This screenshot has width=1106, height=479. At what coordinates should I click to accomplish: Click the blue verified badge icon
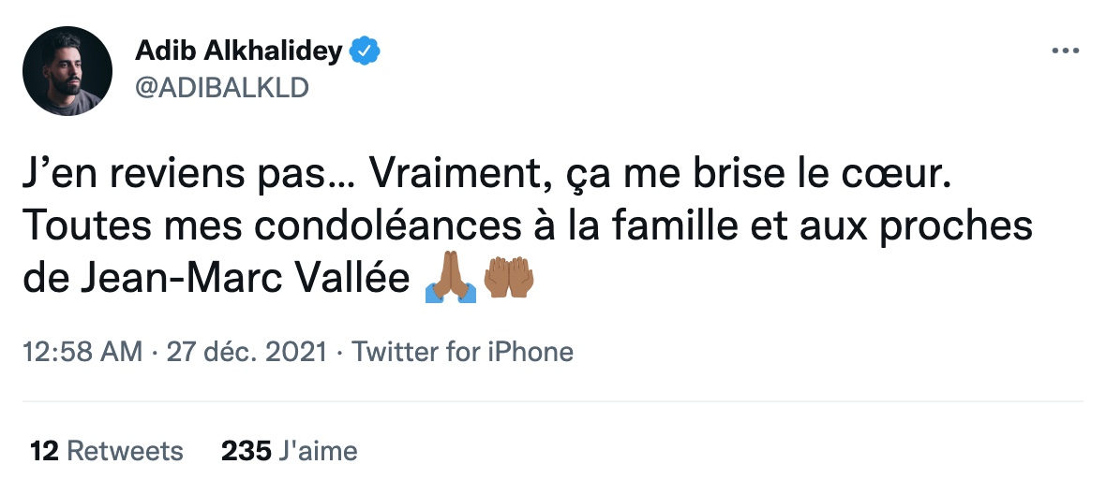click(x=366, y=51)
